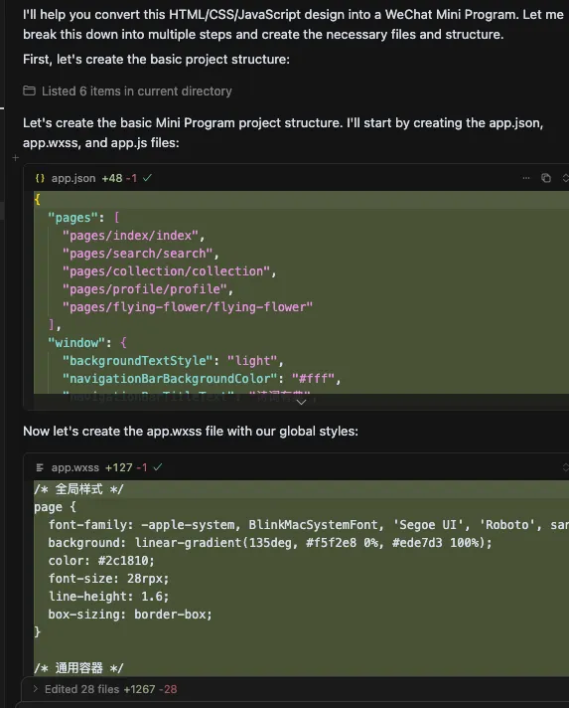Viewport: 569px width, 708px height.
Task: Click the pages/index/index line in app.json
Action: tap(134, 236)
